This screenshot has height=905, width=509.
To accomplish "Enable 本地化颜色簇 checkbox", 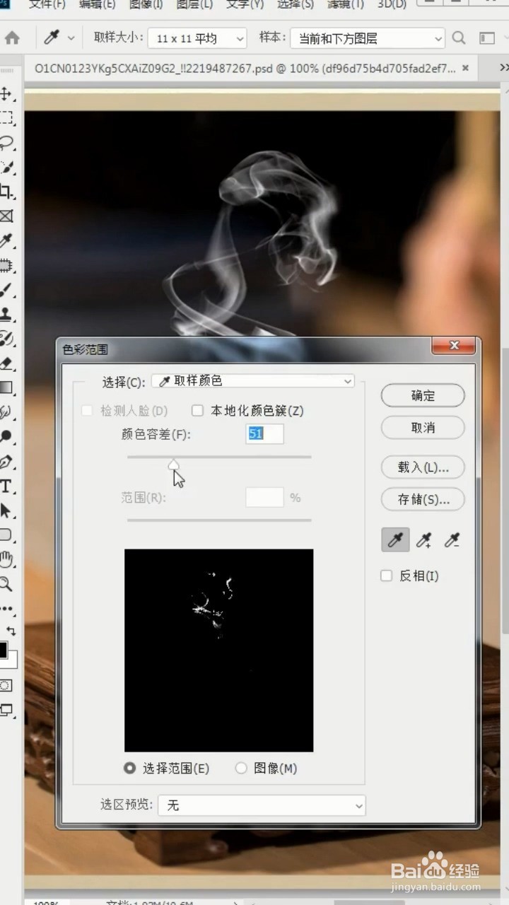I will point(198,411).
